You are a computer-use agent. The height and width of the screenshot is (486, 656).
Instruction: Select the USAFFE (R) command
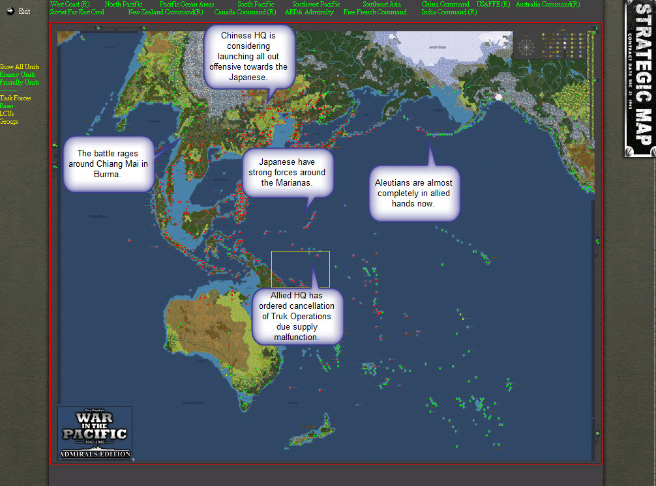coord(493,4)
